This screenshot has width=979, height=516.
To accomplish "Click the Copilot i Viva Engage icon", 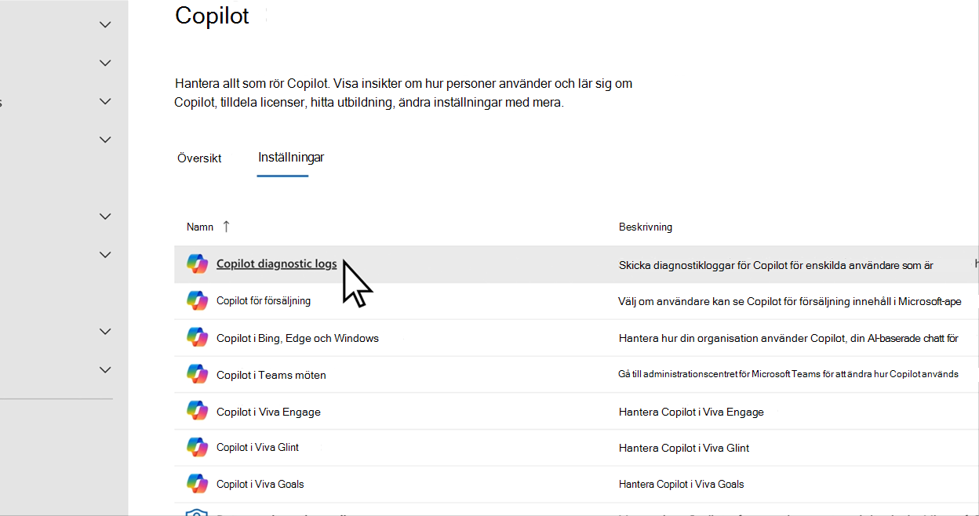I will (197, 412).
